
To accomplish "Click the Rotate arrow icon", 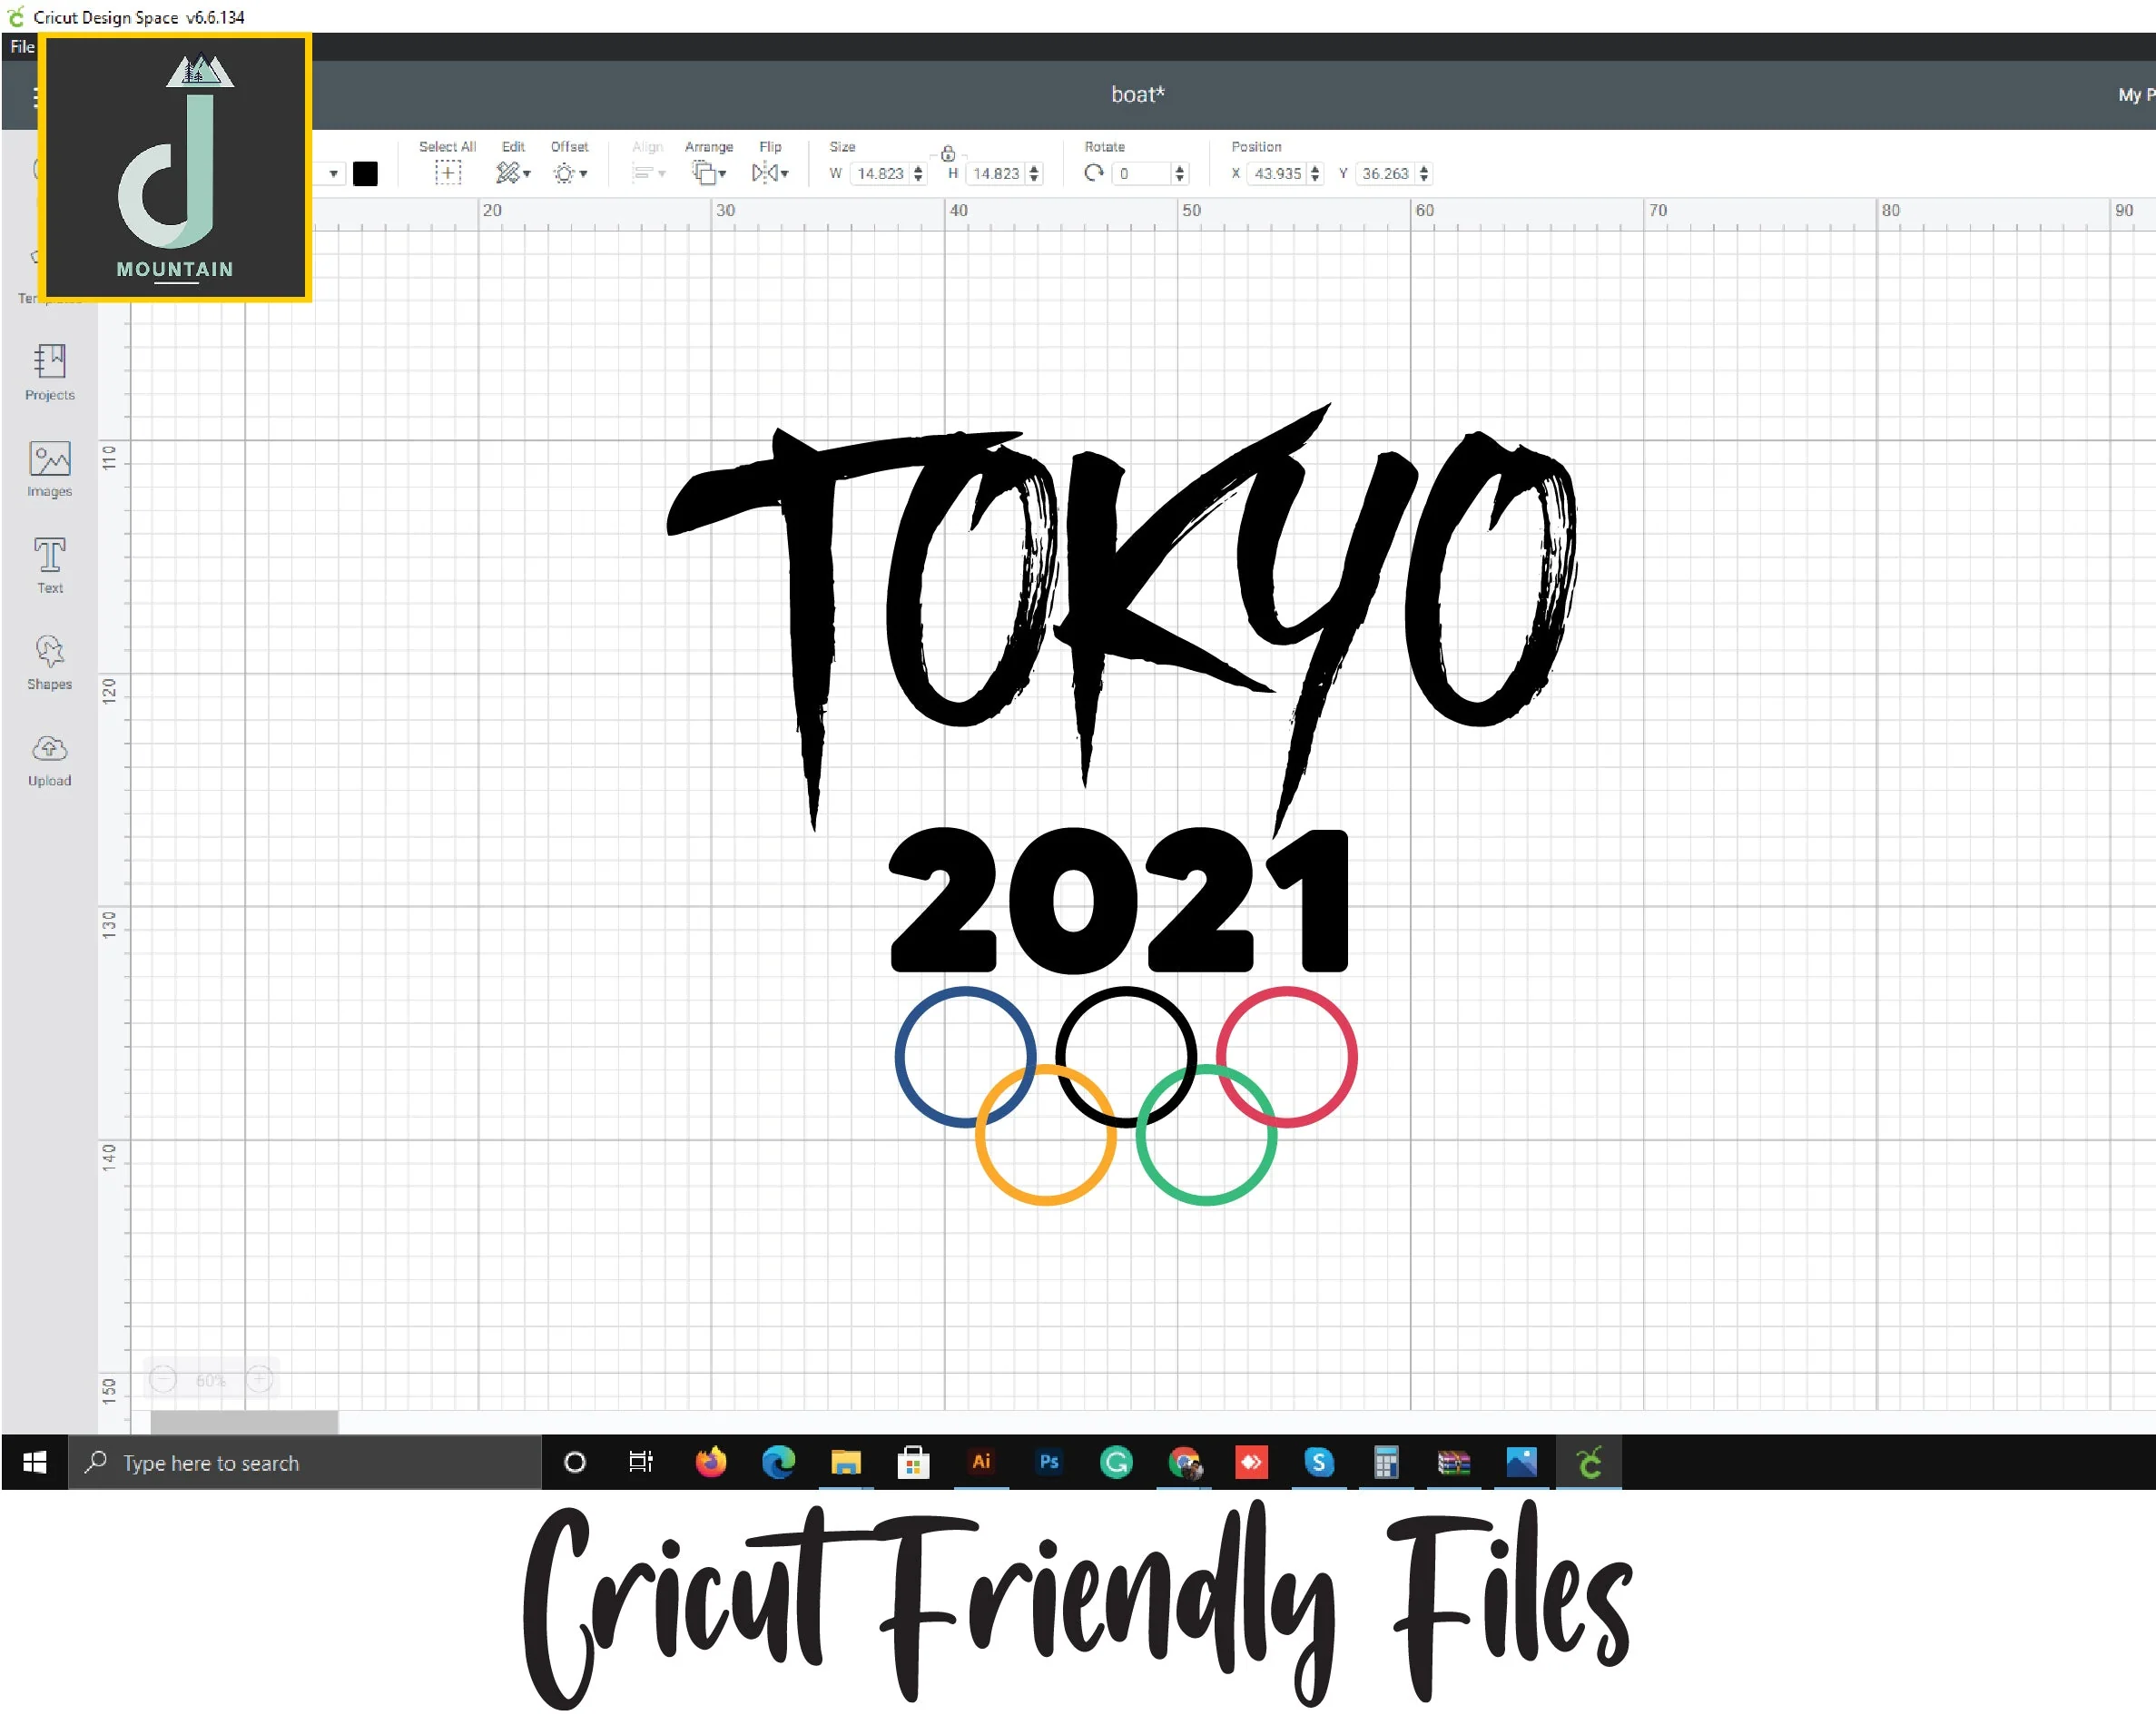I will (1094, 173).
